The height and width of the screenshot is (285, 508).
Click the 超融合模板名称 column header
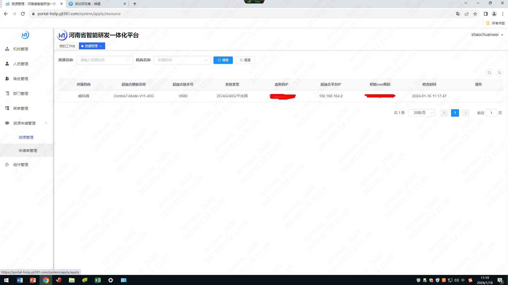click(134, 84)
